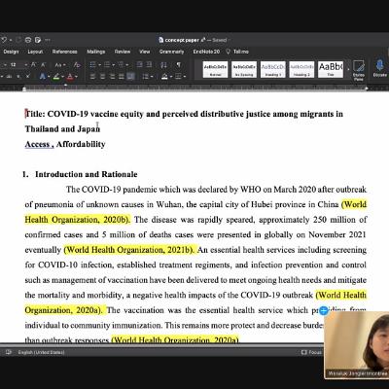Click the Increase Font Size icon
This screenshot has width=389, height=389.
(x=33, y=65)
